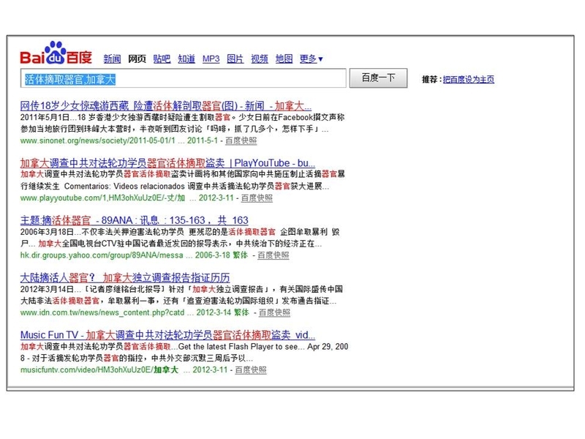Click the hk.dir.groups.yahoo.com URL text

102,255
